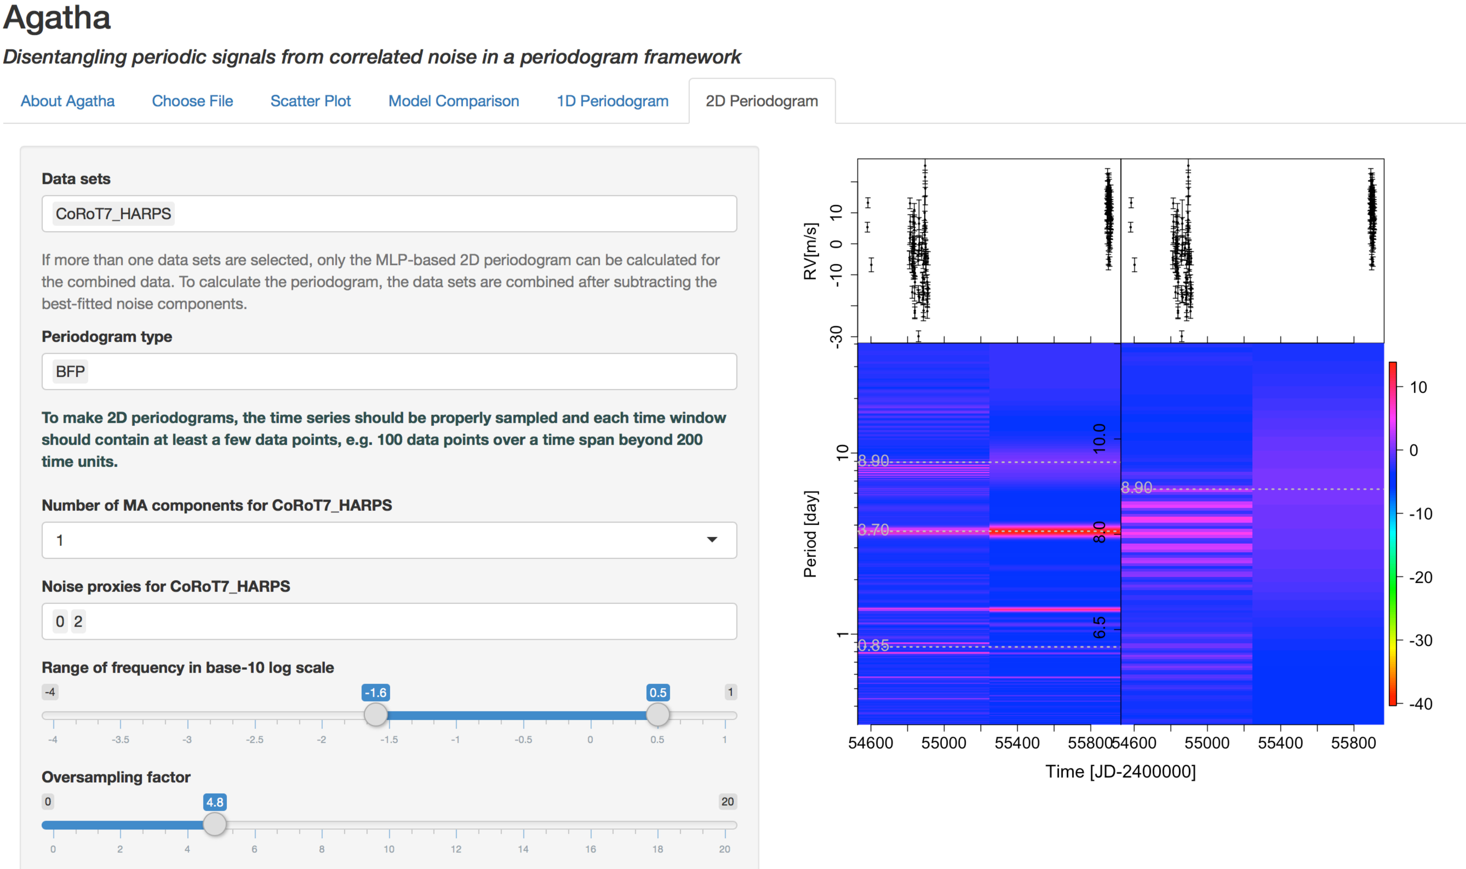Open the Scatter Plot tab
Image resolution: width=1466 pixels, height=869 pixels.
(310, 101)
